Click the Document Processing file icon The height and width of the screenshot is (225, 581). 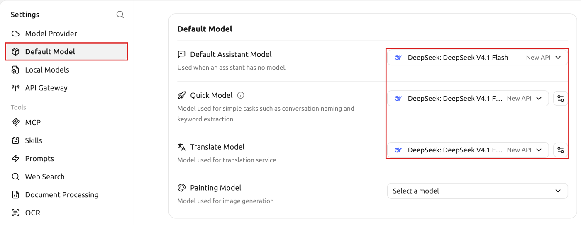[15, 195]
